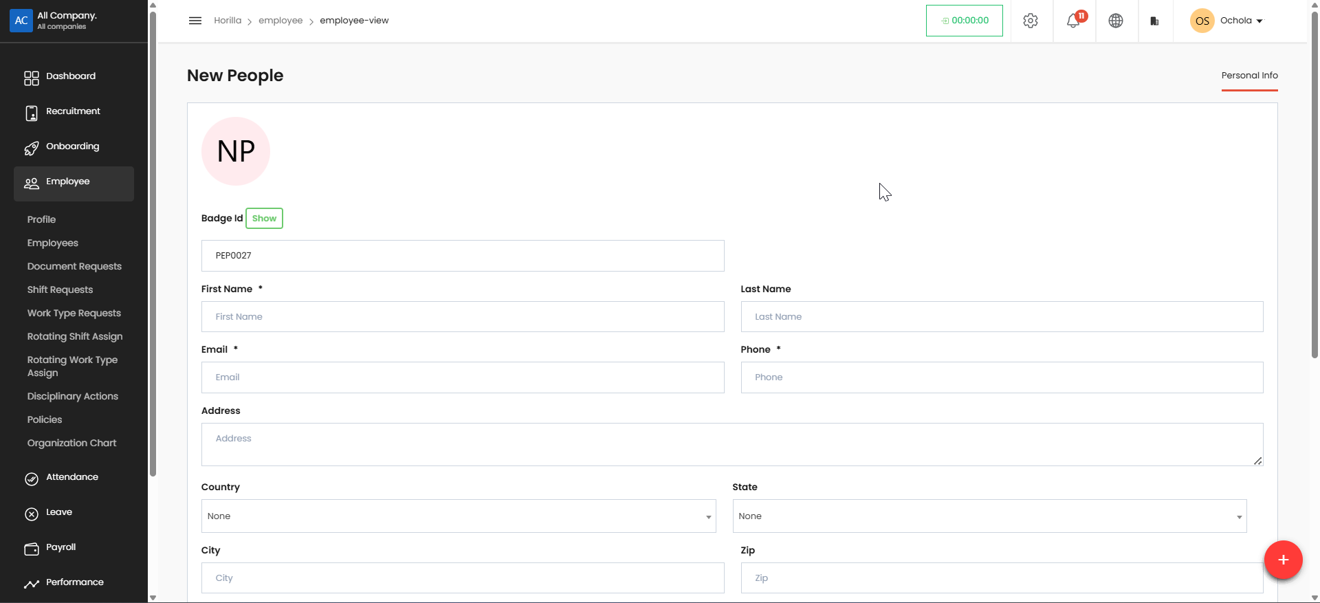The image size is (1320, 603).
Task: Open Work Type Requests link
Action: 74,313
